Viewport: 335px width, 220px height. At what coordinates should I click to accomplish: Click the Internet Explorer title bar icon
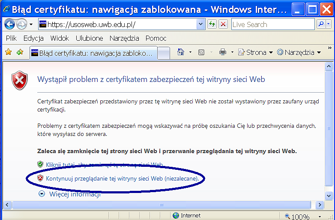(x=6, y=9)
